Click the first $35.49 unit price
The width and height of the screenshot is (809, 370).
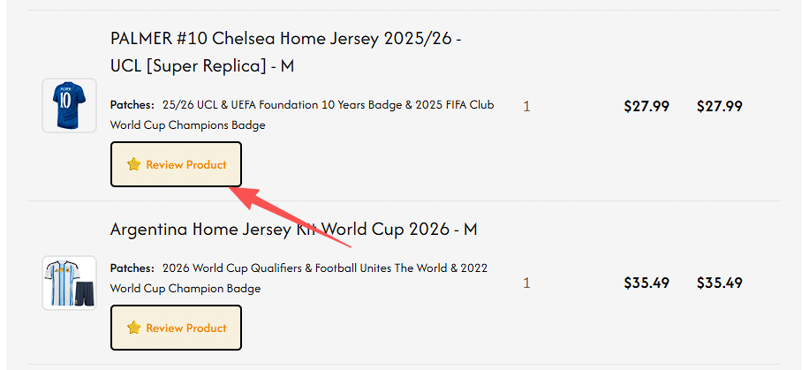pyautogui.click(x=646, y=283)
